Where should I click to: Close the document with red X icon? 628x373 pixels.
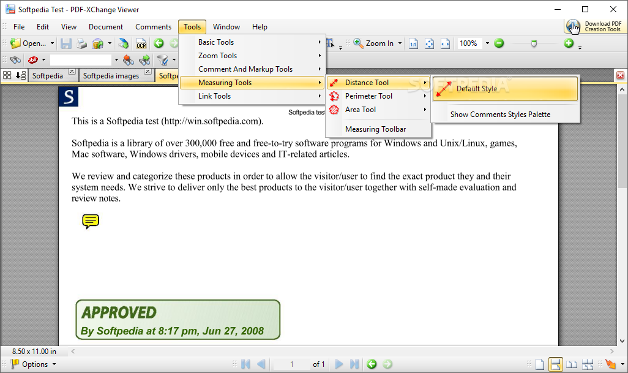pyautogui.click(x=620, y=75)
